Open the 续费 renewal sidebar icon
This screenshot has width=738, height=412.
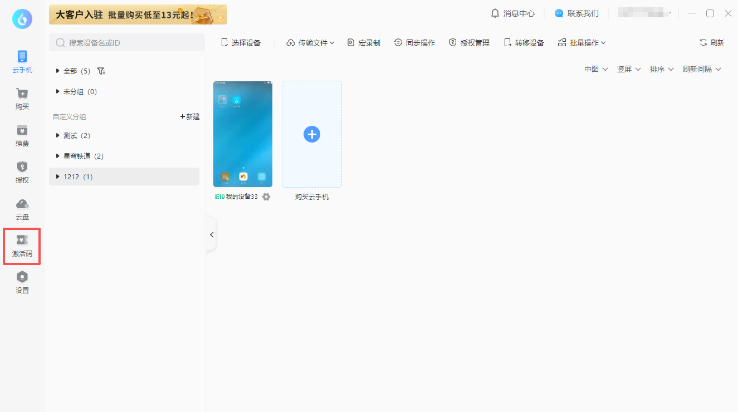[x=22, y=135]
